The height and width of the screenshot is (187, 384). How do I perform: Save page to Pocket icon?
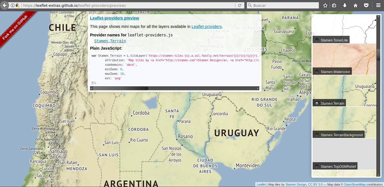(x=366, y=5)
